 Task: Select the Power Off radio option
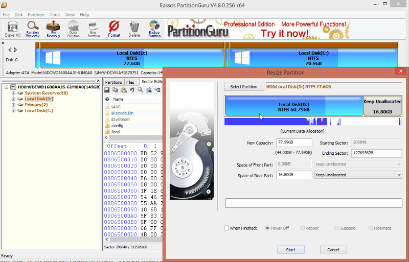pyautogui.click(x=267, y=228)
